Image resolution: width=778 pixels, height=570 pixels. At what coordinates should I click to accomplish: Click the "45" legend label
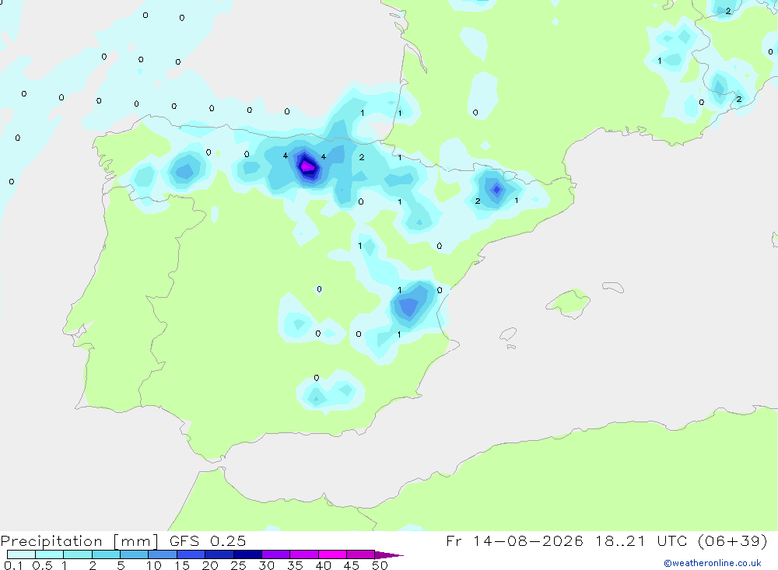[352, 565]
